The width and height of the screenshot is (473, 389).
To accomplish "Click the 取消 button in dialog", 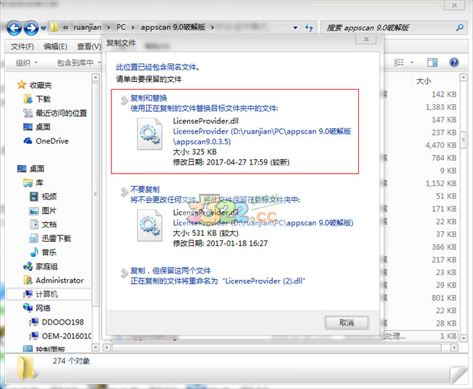I will click(x=347, y=323).
